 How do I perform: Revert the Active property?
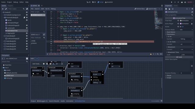178,27
